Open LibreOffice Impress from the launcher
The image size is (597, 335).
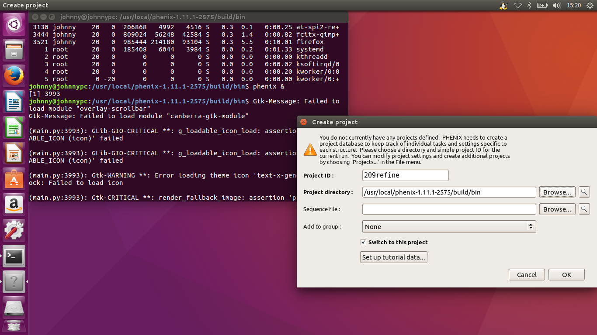tap(14, 154)
